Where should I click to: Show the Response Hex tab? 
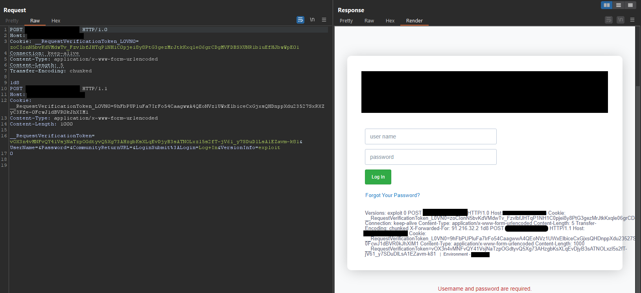(x=390, y=21)
